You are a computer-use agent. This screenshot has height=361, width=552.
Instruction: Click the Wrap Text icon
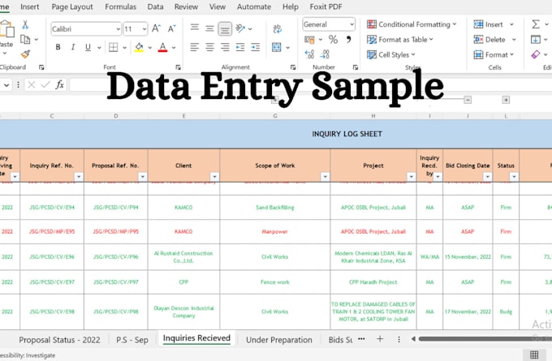277,28
